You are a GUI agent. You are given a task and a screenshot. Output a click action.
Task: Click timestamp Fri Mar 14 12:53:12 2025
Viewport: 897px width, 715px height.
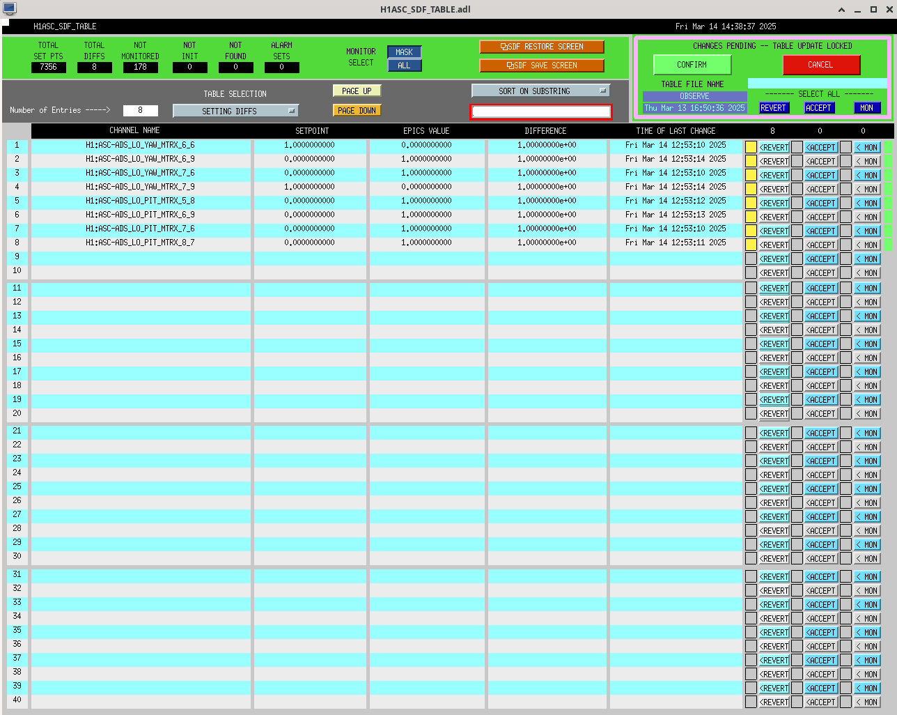click(676, 201)
